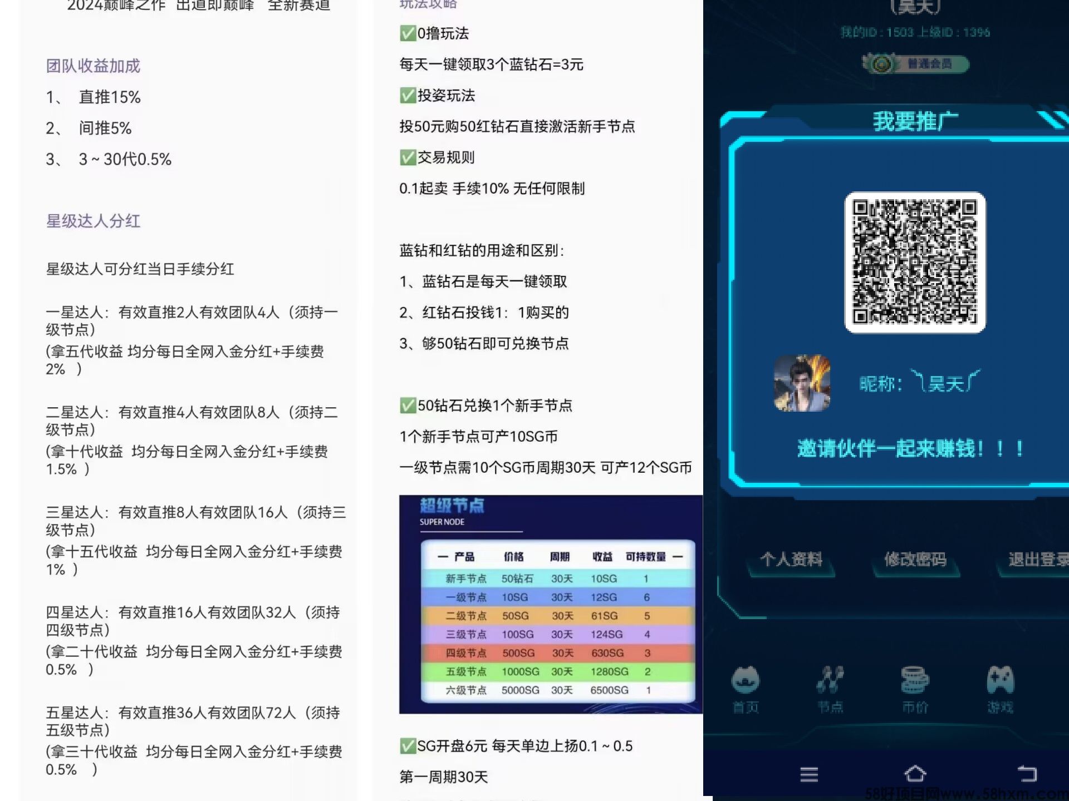Screen dimensions: 1069x801
Task: Click the text 3～30代0.5%
Action: [x=125, y=160]
